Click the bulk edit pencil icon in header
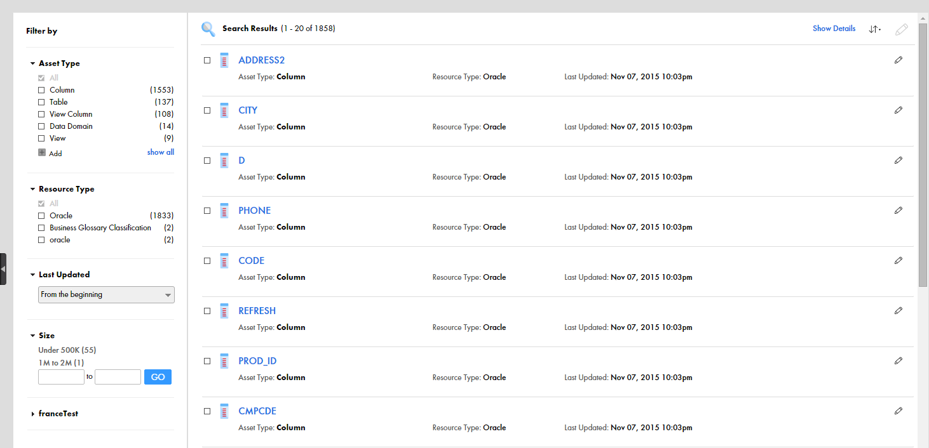 (901, 29)
